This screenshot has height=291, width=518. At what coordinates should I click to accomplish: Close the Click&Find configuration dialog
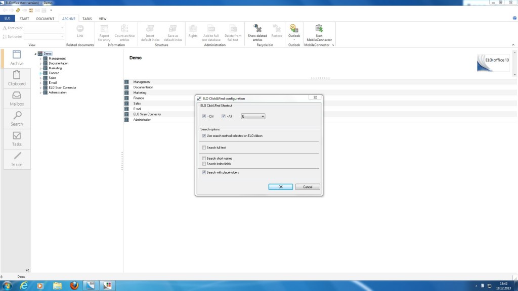pos(315,98)
